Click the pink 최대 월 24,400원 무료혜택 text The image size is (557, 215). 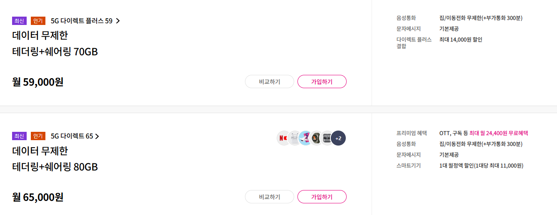499,133
